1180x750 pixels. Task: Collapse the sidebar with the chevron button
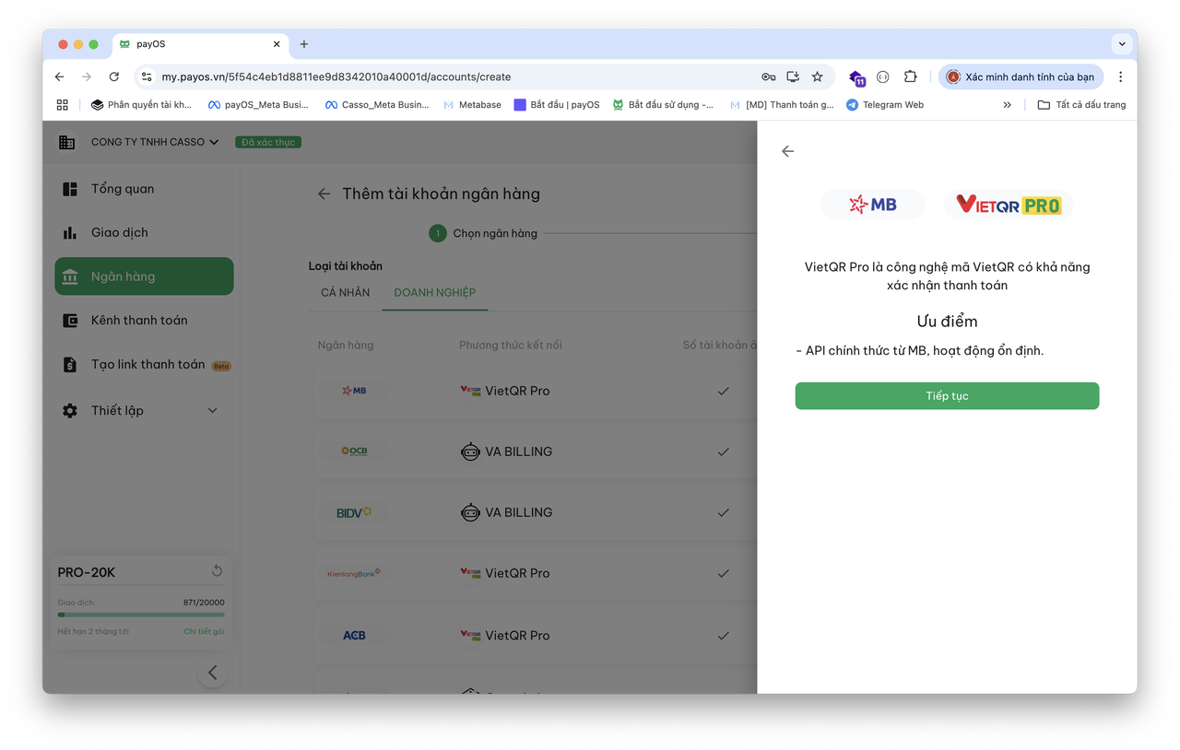pos(213,673)
